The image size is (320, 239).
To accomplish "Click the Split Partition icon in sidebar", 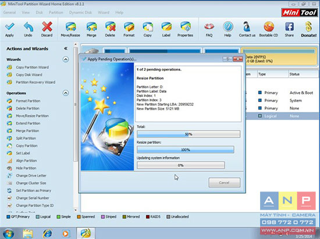I will pos(9,138).
